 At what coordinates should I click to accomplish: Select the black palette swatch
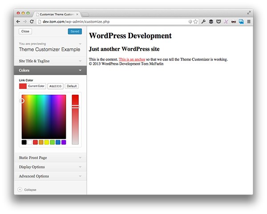coord(24,142)
